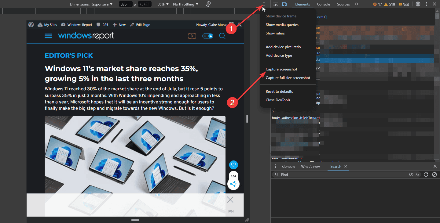Screen dimensions: 440x223
Task: Open the Dimensions Responsive dropdown
Action: [91, 4]
